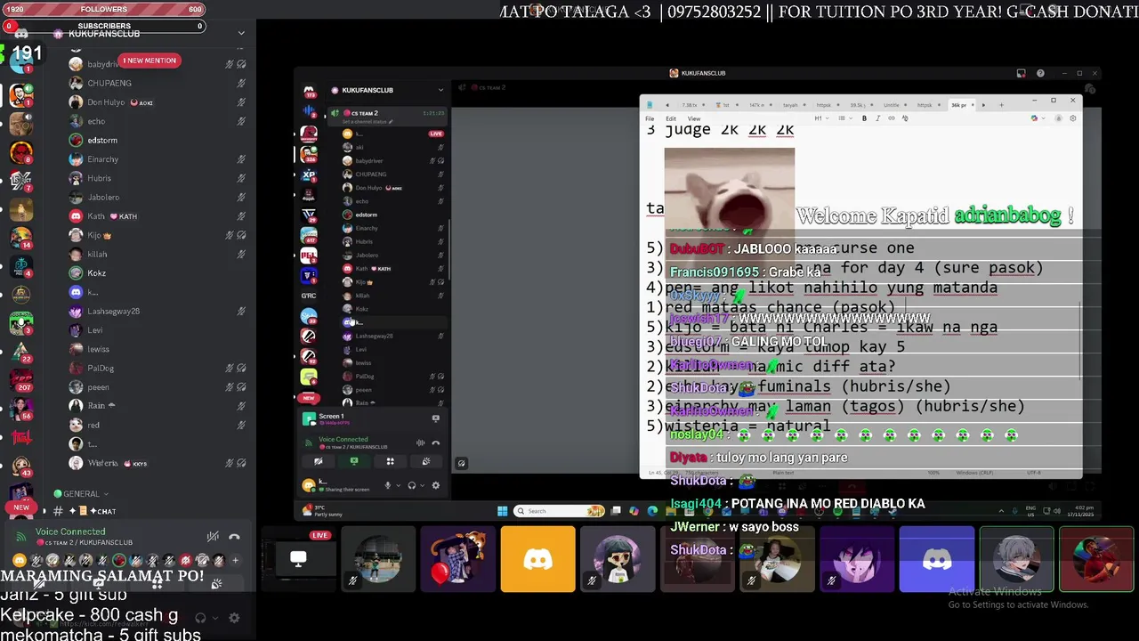Open the GRC server icon in shared server list

(309, 296)
